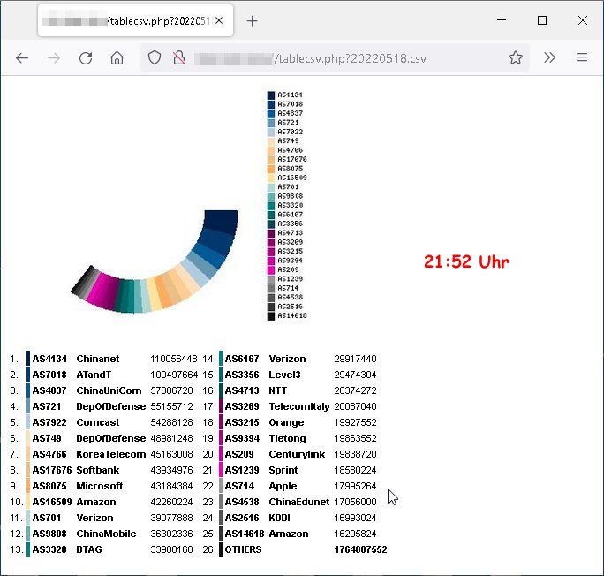Click NTT in row 16
Image resolution: width=604 pixels, height=576 pixels.
[278, 390]
